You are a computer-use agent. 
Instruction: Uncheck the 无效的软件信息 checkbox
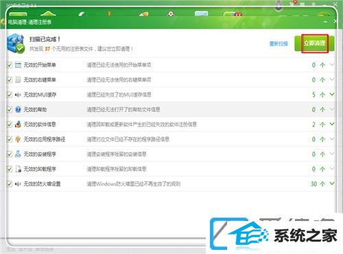pyautogui.click(x=10, y=124)
